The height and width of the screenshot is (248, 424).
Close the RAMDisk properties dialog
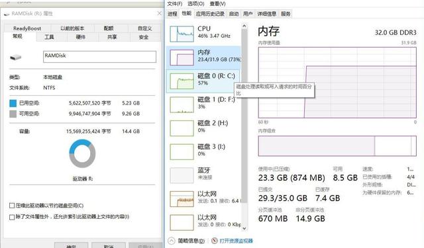tap(159, 13)
